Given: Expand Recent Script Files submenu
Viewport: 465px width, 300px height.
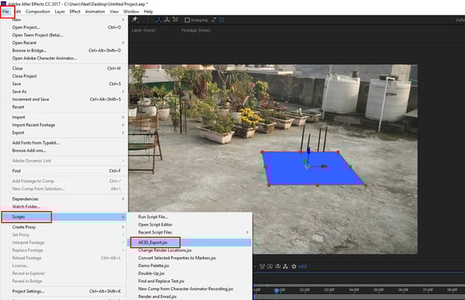Looking at the screenshot, I should coord(190,232).
